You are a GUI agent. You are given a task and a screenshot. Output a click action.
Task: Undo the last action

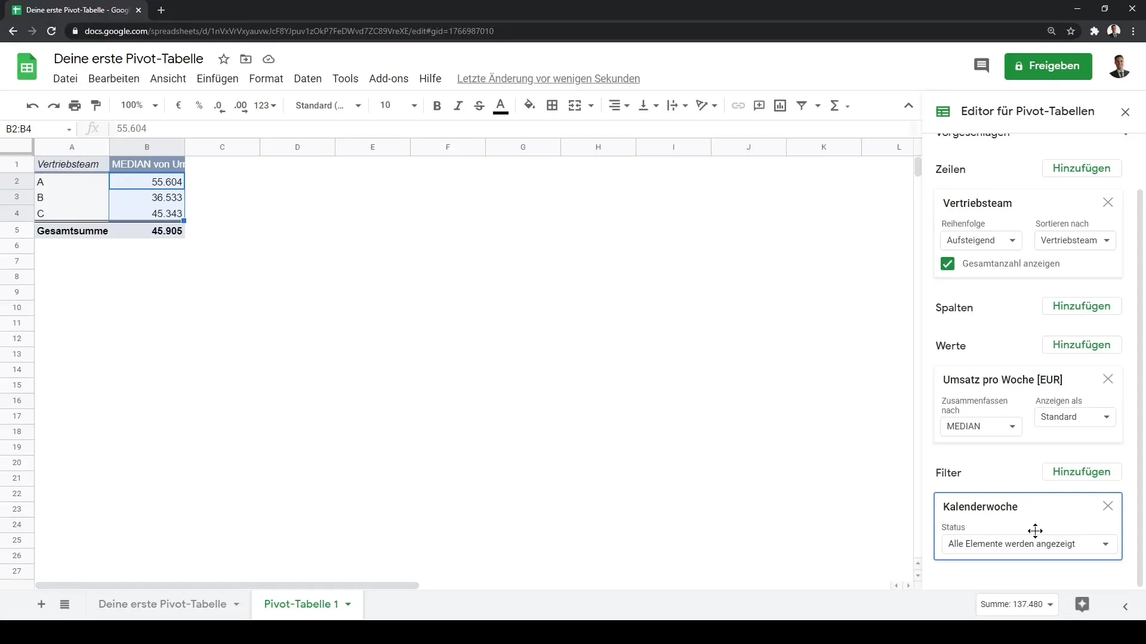pyautogui.click(x=32, y=106)
